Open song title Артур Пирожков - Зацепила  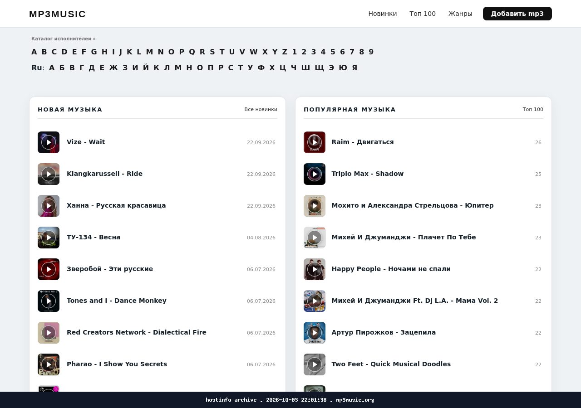tap(384, 332)
